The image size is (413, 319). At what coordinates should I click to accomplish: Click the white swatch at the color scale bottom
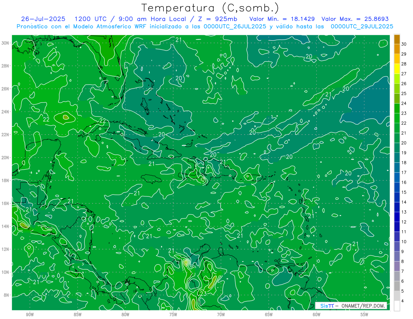pos(397,306)
